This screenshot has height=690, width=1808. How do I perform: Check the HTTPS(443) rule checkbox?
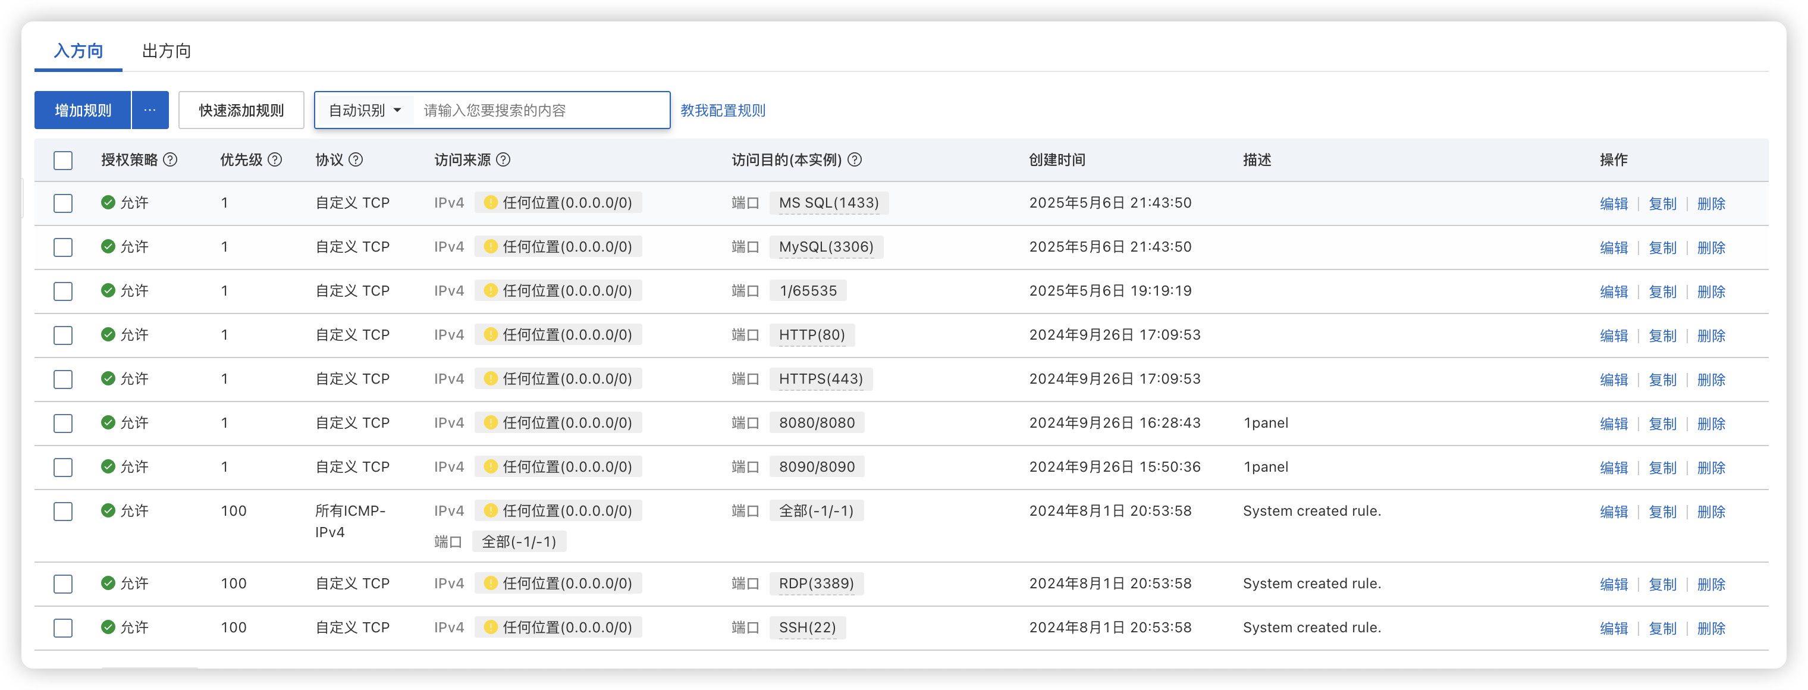[x=63, y=379]
